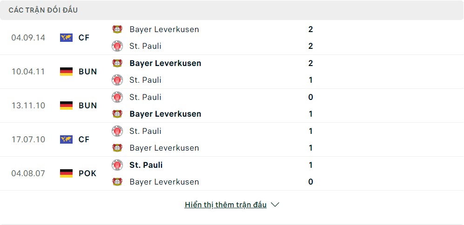This screenshot has height=225, width=464.
Task: Click St. Pauli crest in 13.11.10 match
Action: [x=117, y=97]
